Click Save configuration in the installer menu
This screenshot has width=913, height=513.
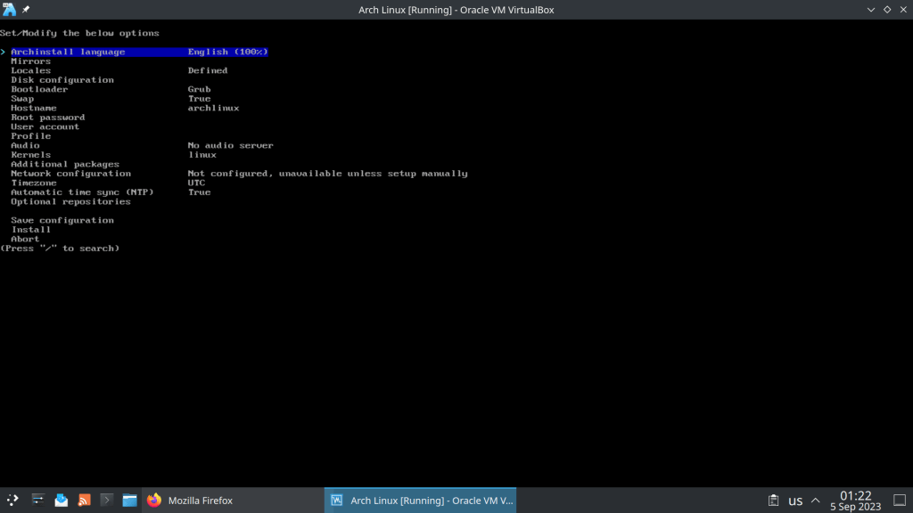(x=62, y=220)
